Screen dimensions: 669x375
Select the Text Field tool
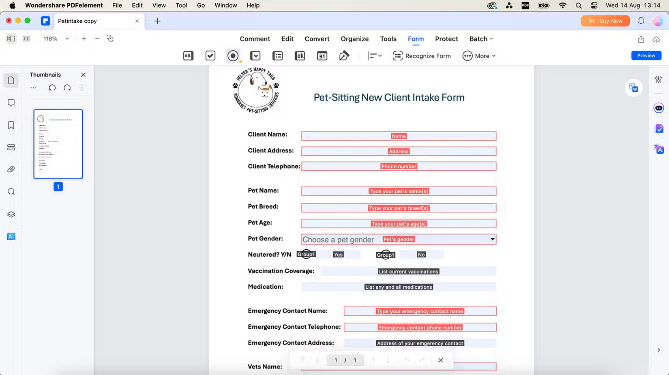pos(188,56)
